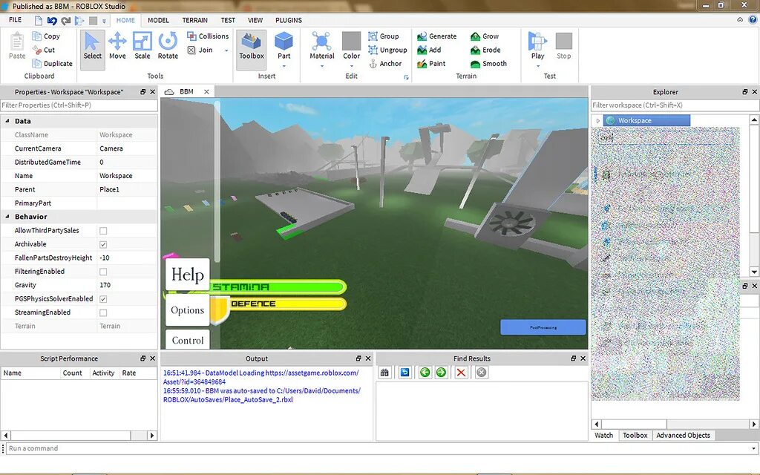The height and width of the screenshot is (475, 760).
Task: Open the Material dropdown arrow
Action: pos(322,65)
